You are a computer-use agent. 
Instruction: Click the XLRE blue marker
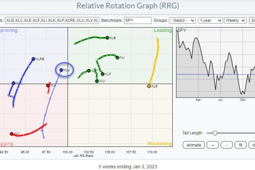(x=33, y=59)
